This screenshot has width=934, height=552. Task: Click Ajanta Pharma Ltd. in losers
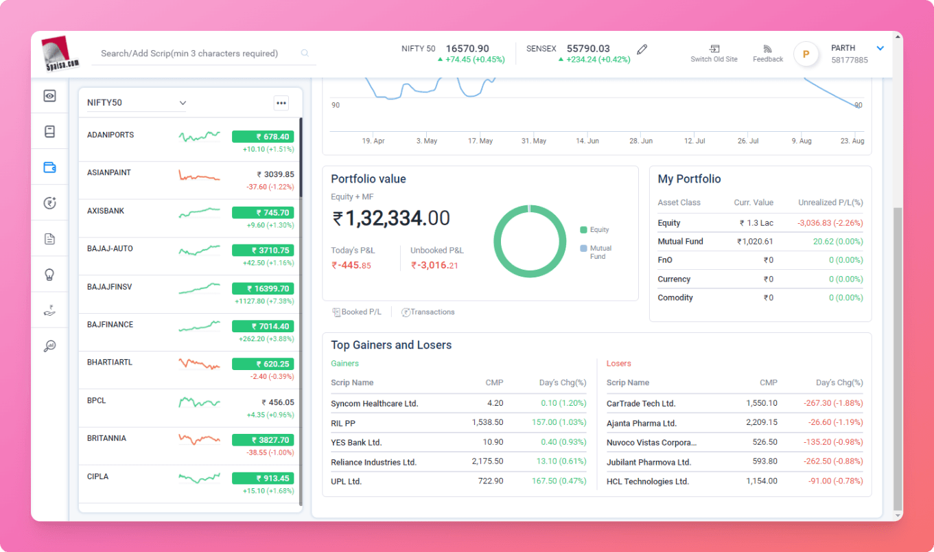(642, 423)
